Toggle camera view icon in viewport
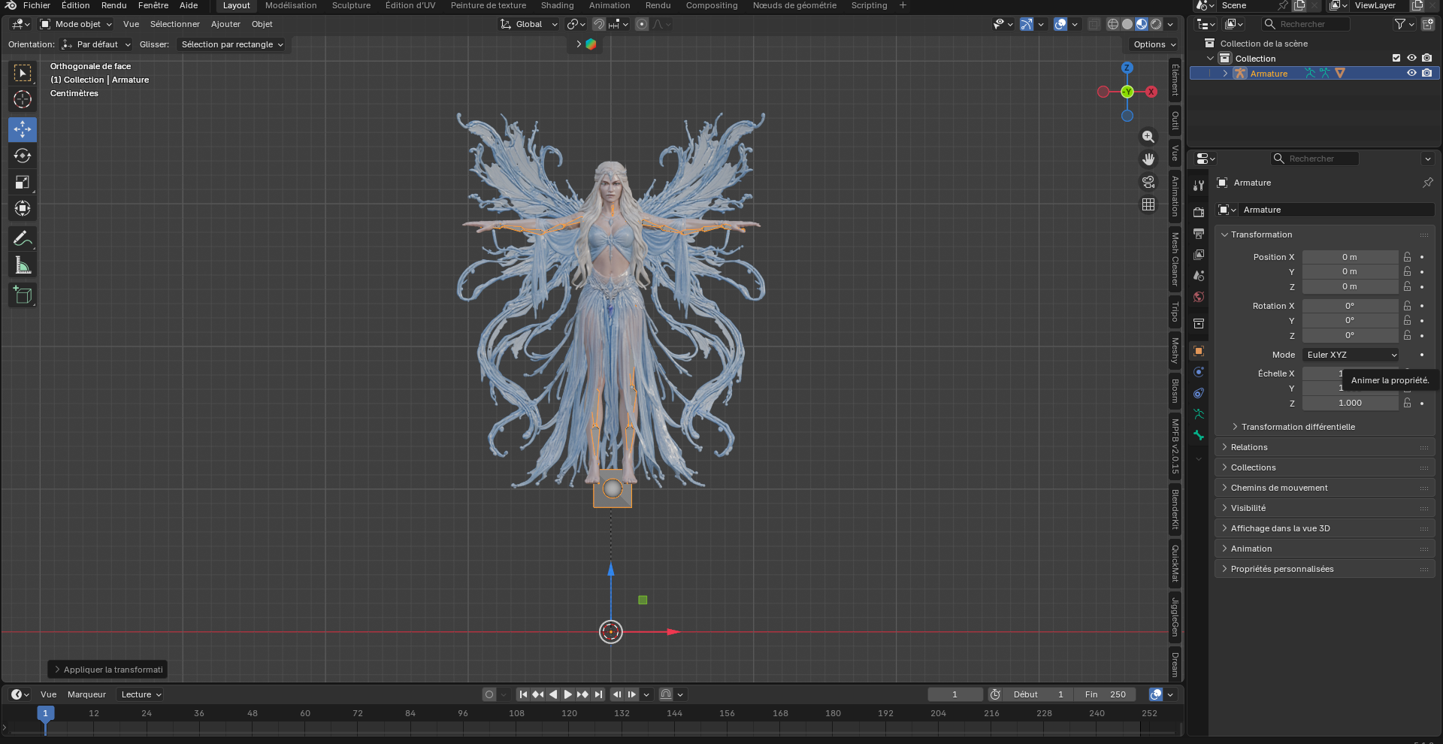 point(1148,182)
